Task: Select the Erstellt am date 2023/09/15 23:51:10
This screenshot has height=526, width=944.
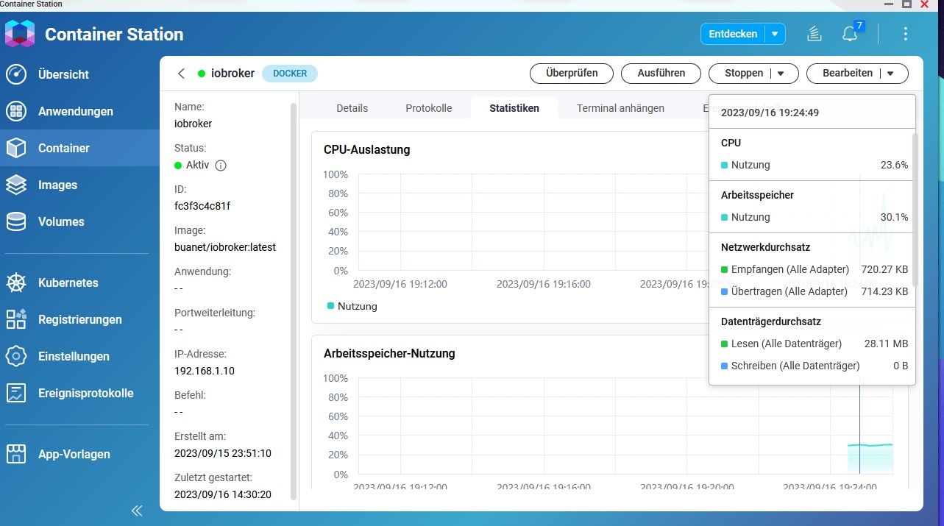Action: 223,453
